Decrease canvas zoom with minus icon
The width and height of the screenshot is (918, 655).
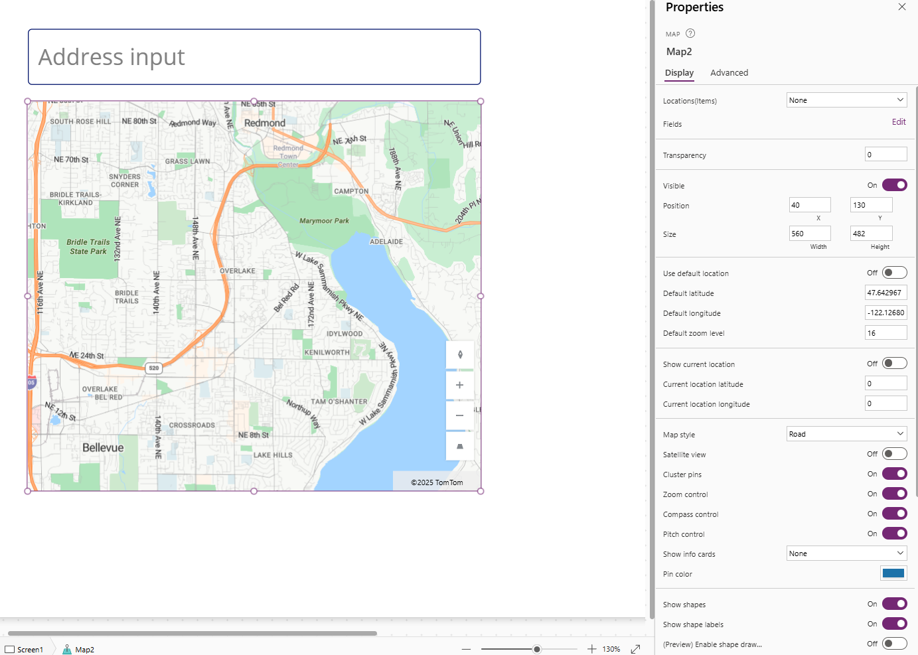[466, 649]
